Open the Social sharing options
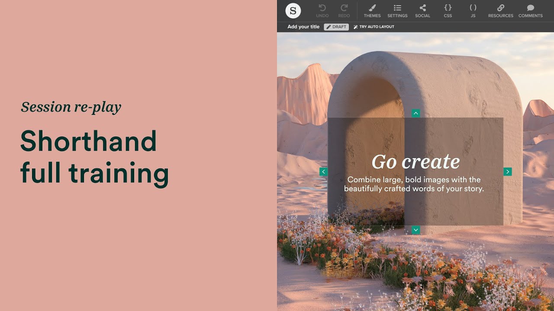 422,11
